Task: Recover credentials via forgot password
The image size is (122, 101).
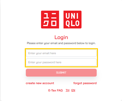Action: pyautogui.click(x=85, y=83)
